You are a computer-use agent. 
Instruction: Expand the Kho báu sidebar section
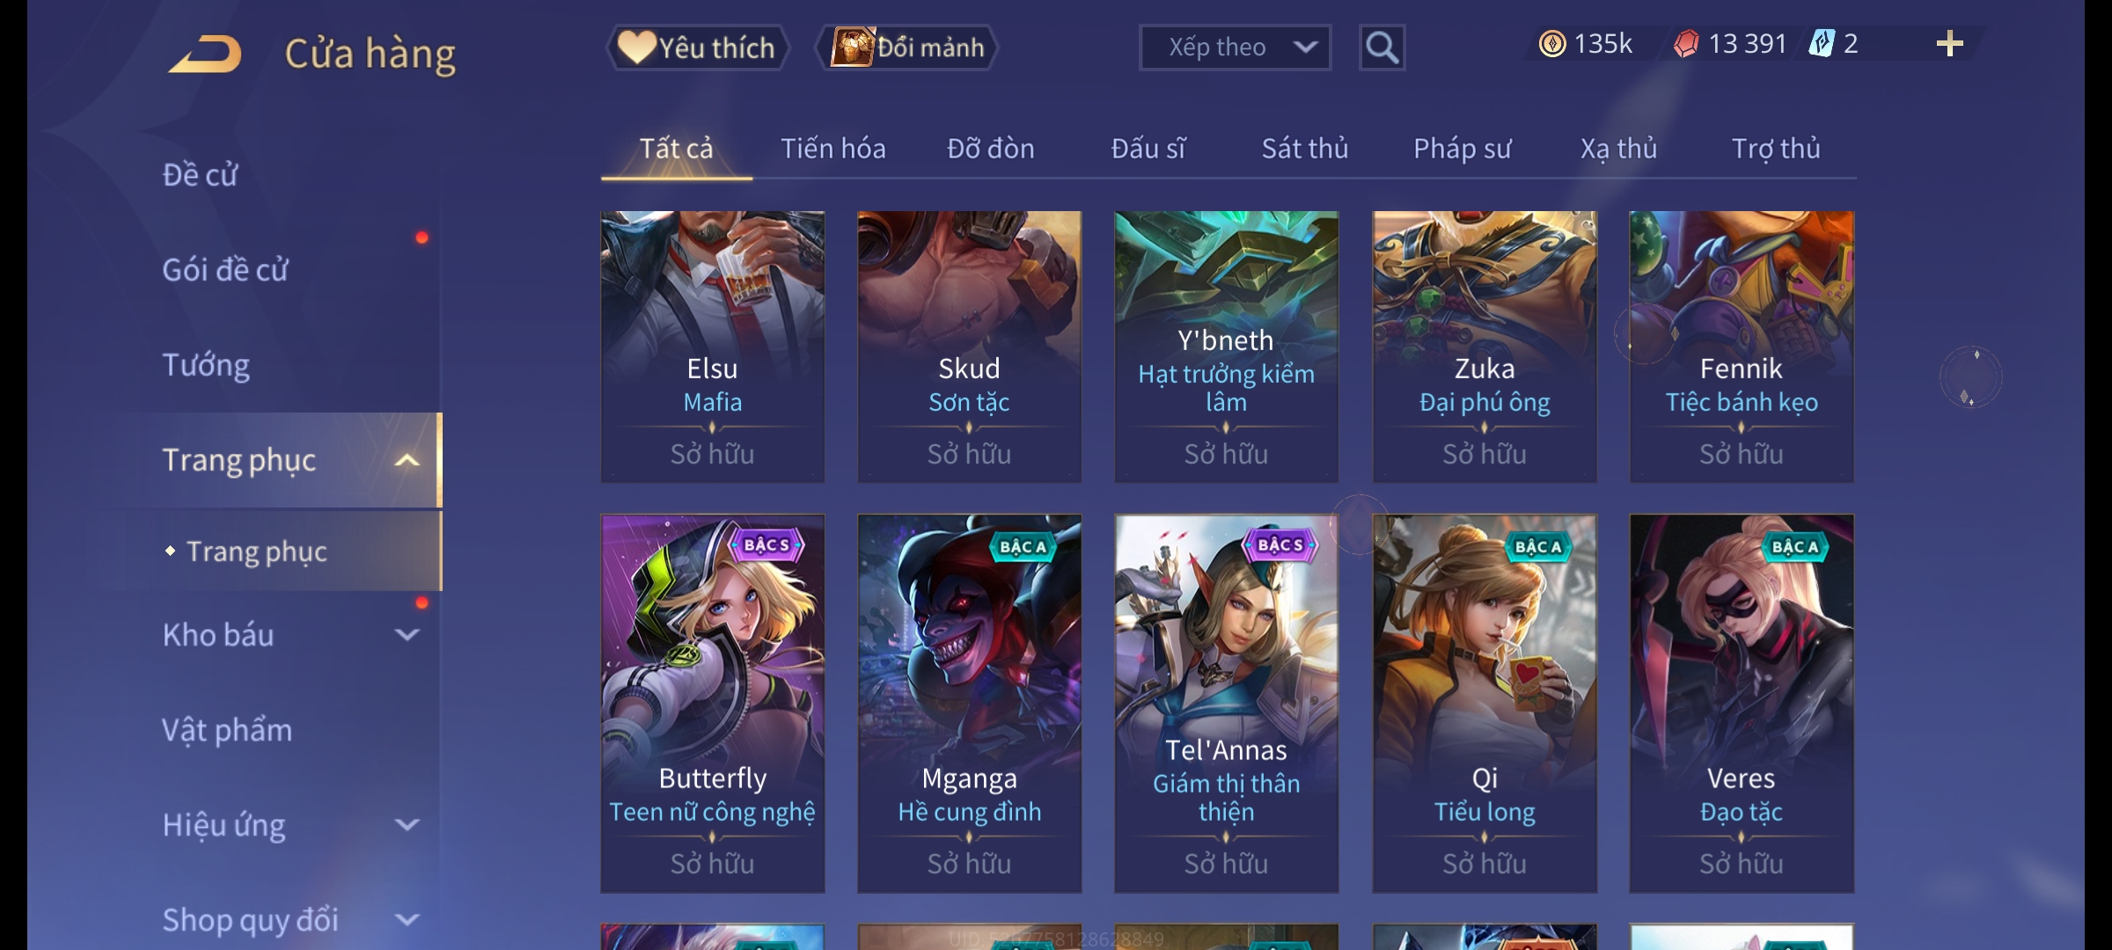click(x=407, y=634)
